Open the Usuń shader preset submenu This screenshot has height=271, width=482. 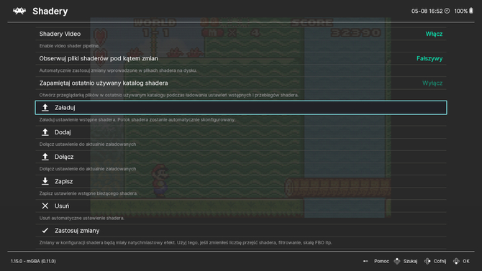241,206
